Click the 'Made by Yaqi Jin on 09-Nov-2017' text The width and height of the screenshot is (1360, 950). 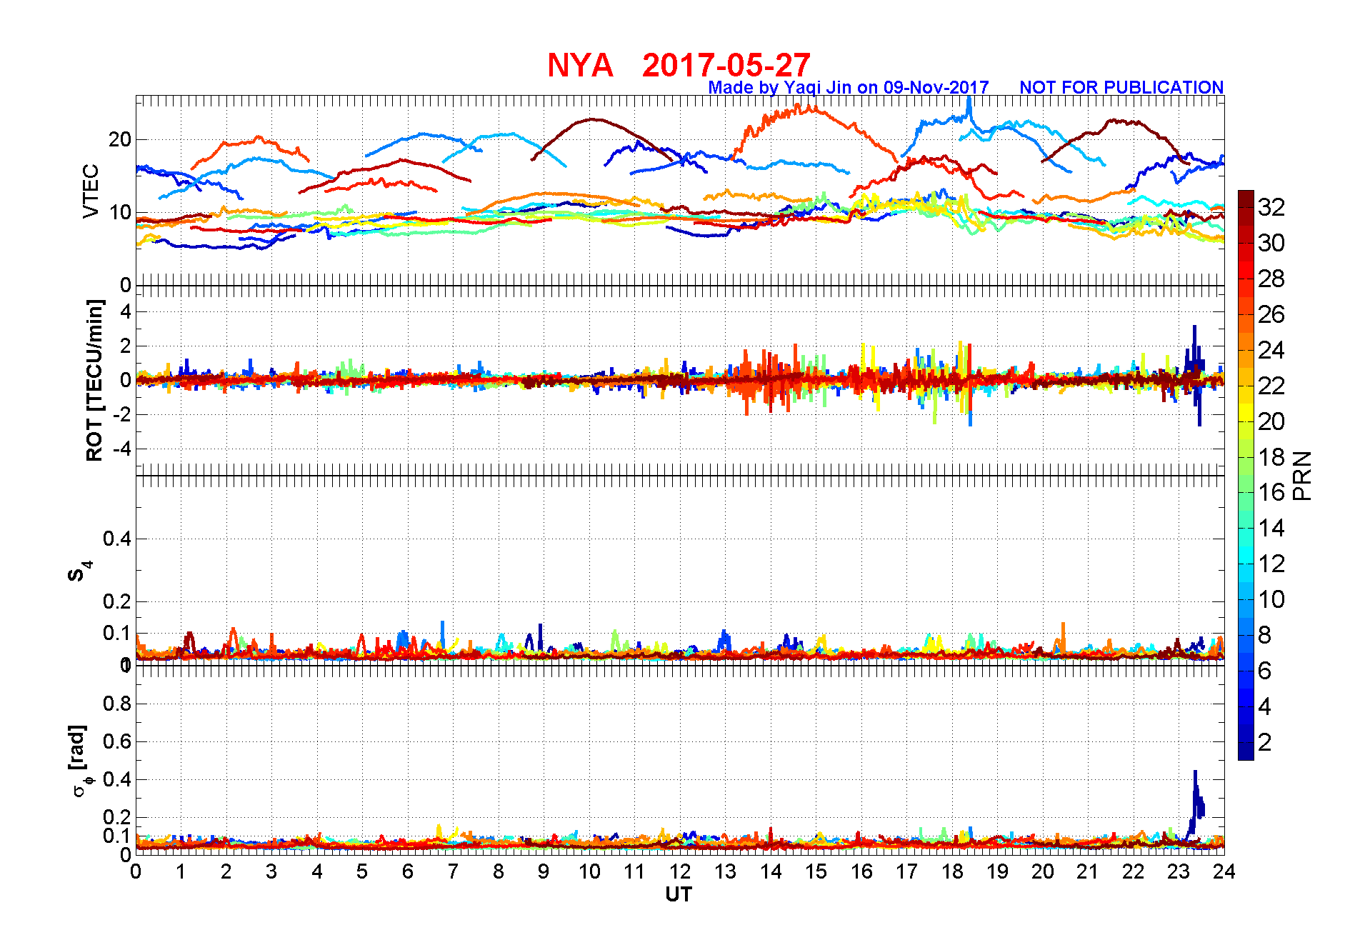point(849,88)
